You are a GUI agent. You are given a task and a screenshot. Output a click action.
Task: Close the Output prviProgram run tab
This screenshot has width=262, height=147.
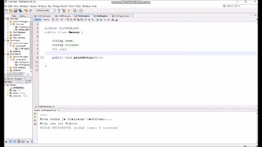[58, 110]
